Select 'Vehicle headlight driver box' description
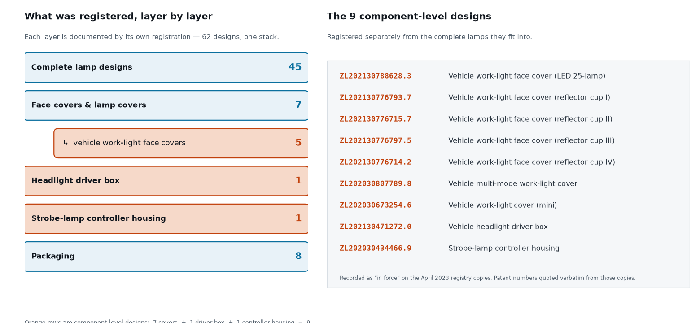The width and height of the screenshot is (700, 323). [x=498, y=227]
